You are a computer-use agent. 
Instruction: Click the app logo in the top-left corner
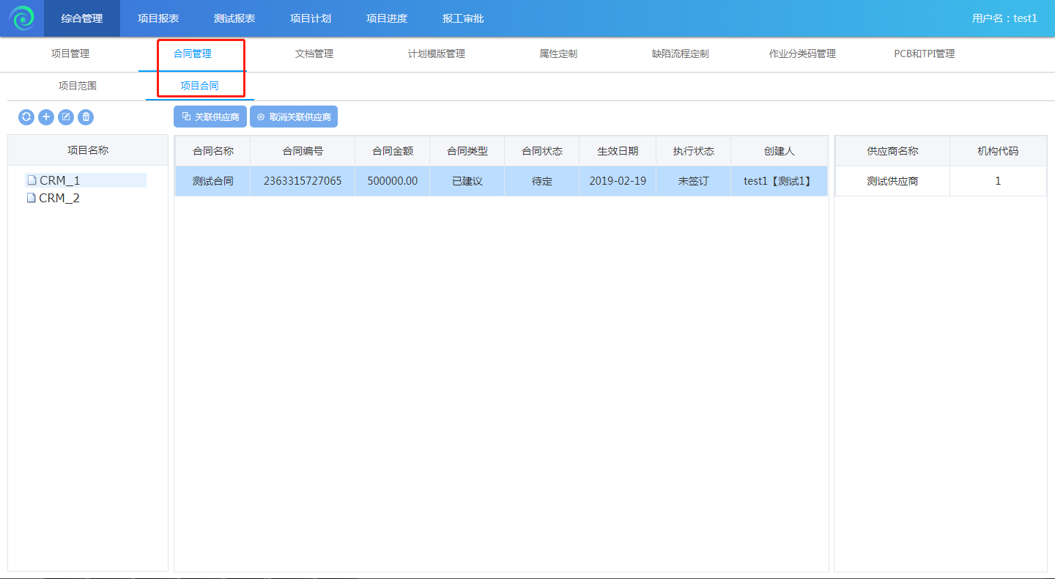pos(22,18)
